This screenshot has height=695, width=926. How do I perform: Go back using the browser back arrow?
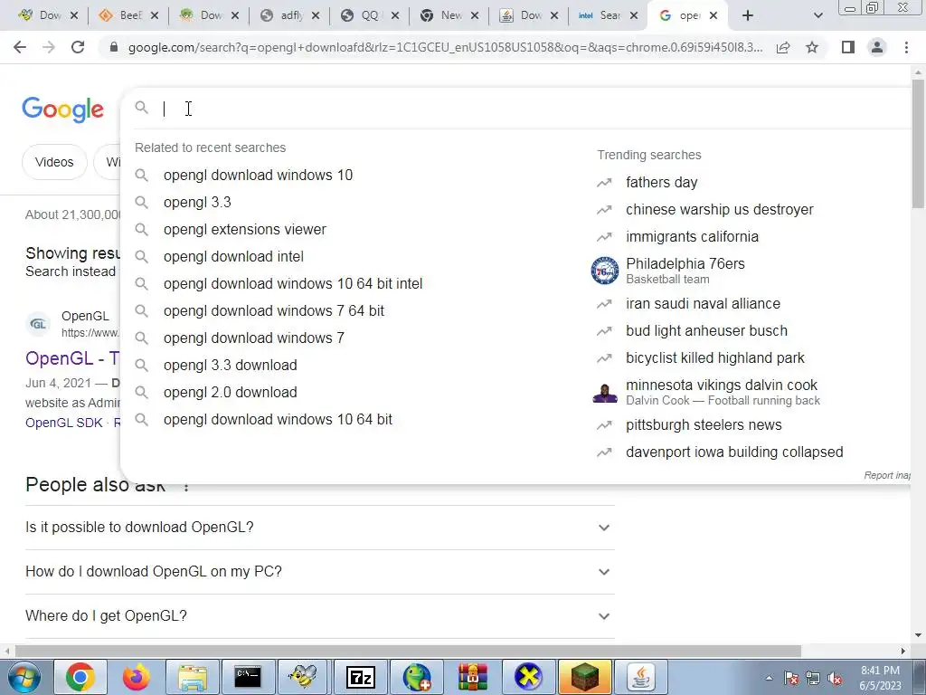pyautogui.click(x=20, y=47)
